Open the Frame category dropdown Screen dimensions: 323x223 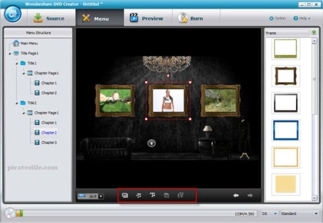(287, 33)
